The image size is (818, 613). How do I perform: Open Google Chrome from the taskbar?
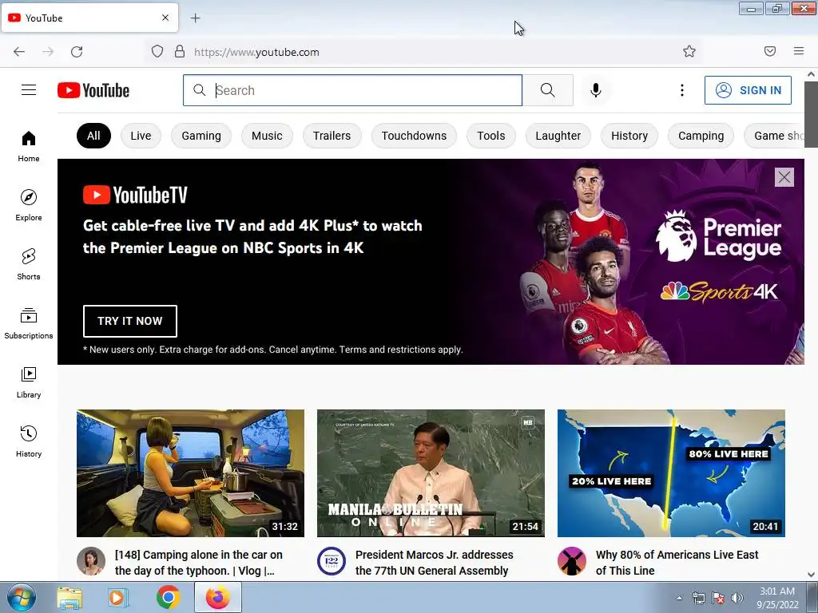click(168, 597)
